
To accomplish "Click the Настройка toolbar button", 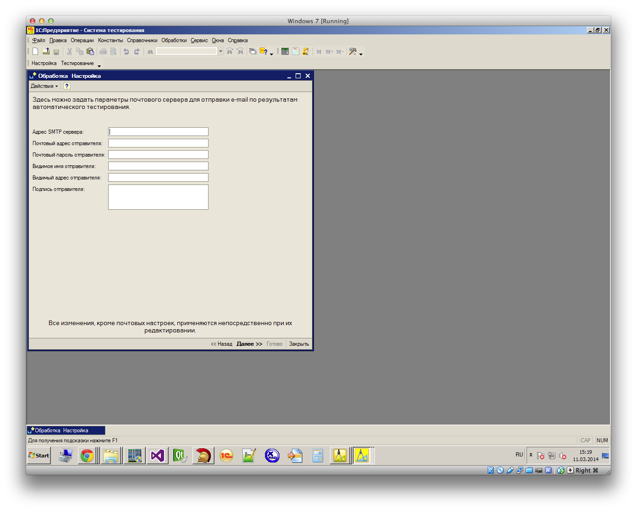I will 44,63.
